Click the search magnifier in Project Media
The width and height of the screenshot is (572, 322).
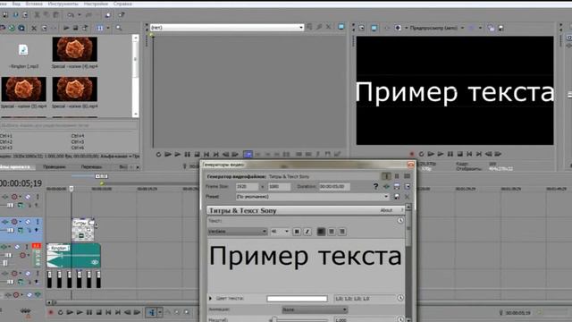pos(119,28)
